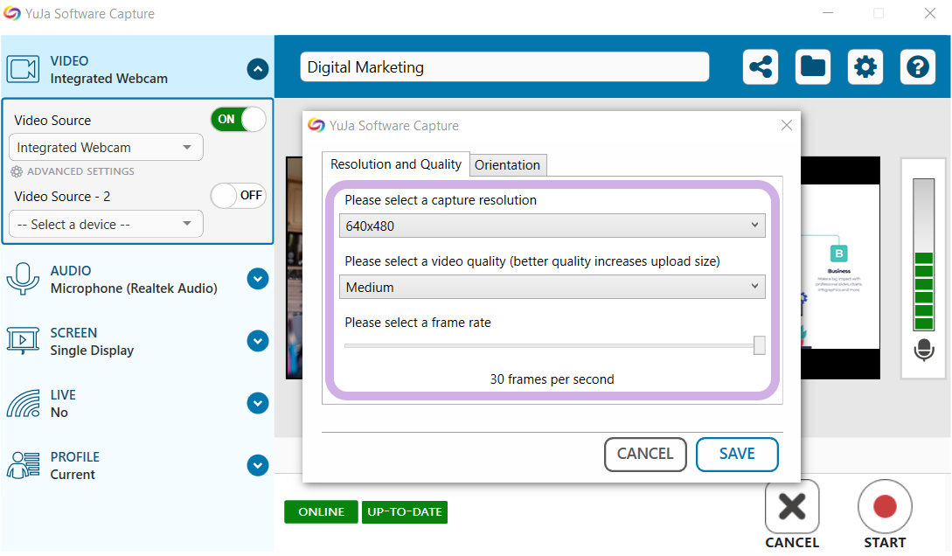Switch to the Orientation tab
Image resolution: width=952 pixels, height=556 pixels.
pyautogui.click(x=508, y=165)
